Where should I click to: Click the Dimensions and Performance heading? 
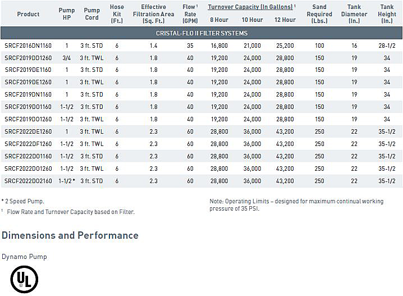click(x=70, y=235)
